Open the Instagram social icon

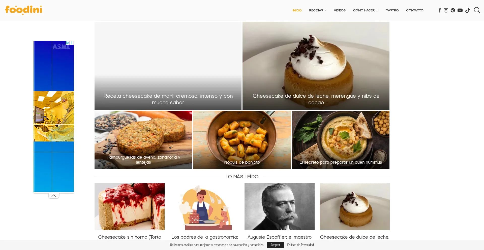pos(446,10)
